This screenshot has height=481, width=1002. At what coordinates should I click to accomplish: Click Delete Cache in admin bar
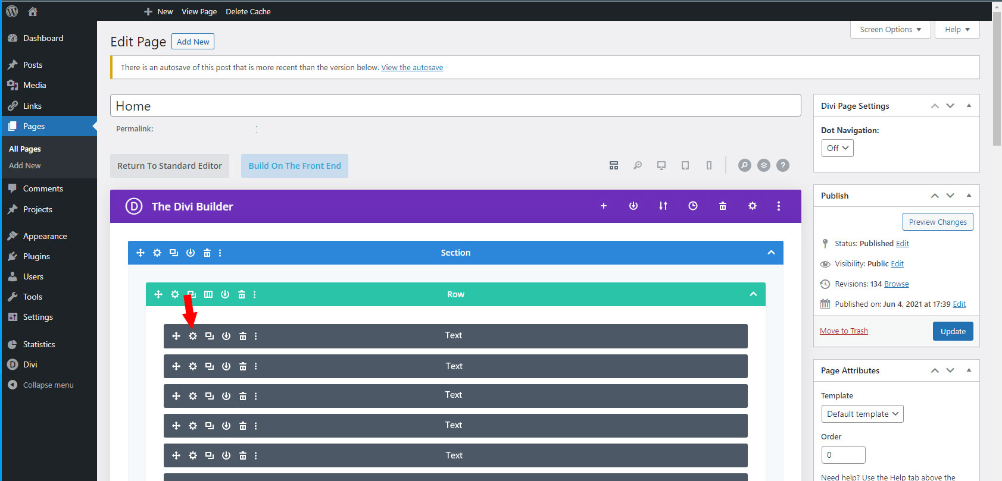pos(248,11)
